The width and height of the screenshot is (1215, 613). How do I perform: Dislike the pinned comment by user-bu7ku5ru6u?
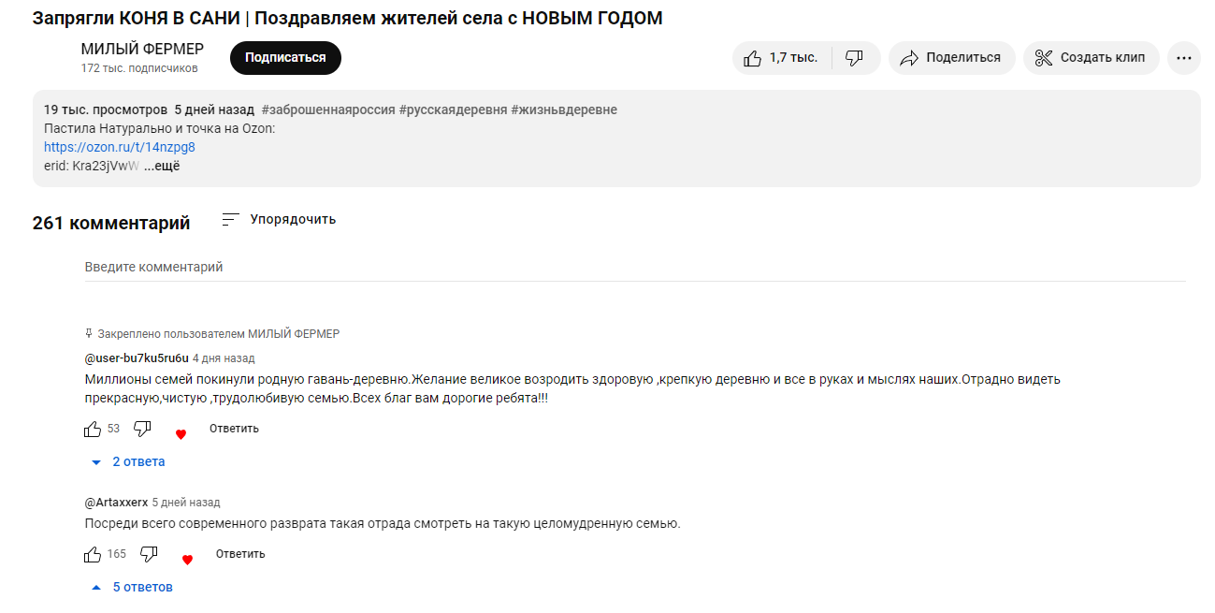click(142, 429)
